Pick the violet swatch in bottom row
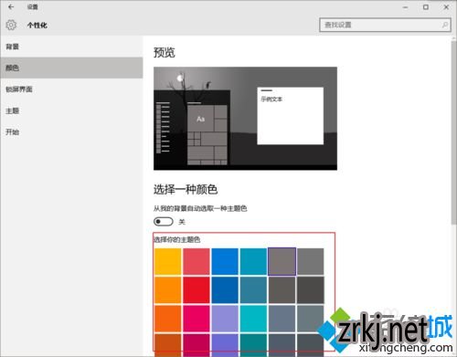 (x=225, y=345)
